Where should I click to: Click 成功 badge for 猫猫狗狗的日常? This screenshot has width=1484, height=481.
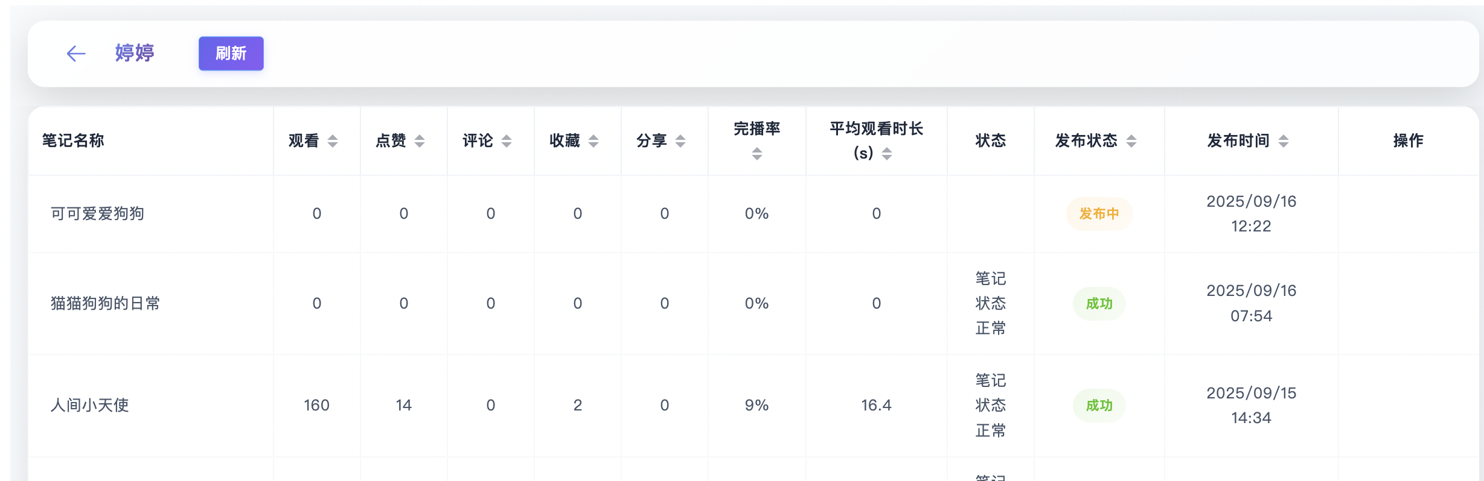point(1099,304)
